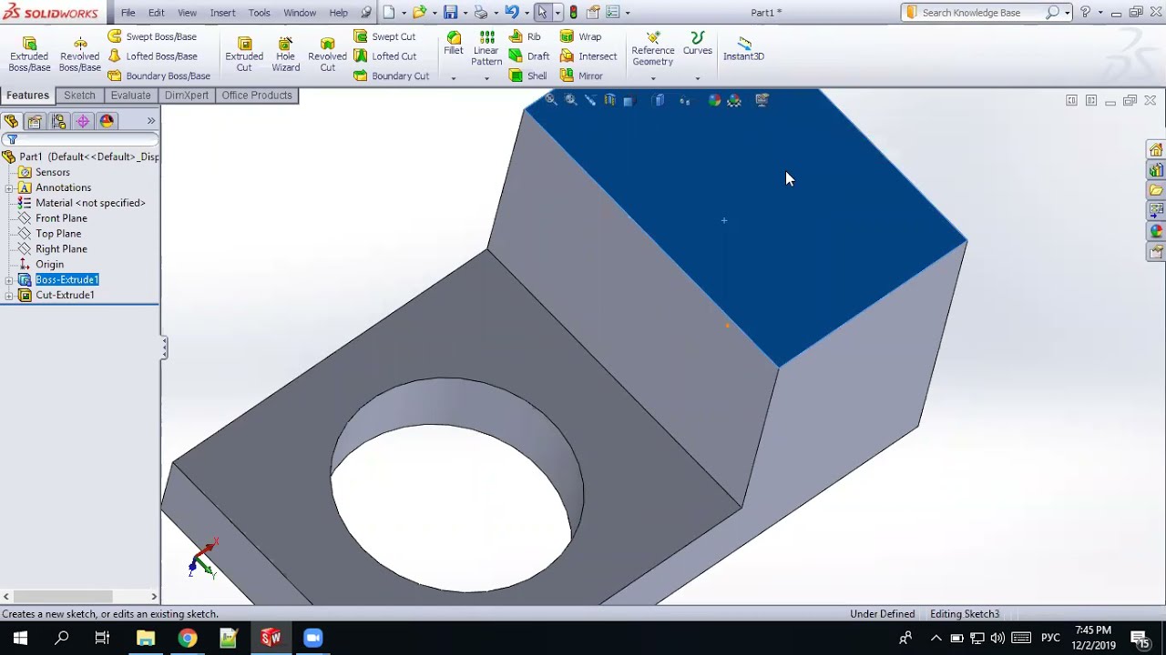Click the Search Knowledge Base field
Screen dimensions: 1166x655
click(982, 13)
